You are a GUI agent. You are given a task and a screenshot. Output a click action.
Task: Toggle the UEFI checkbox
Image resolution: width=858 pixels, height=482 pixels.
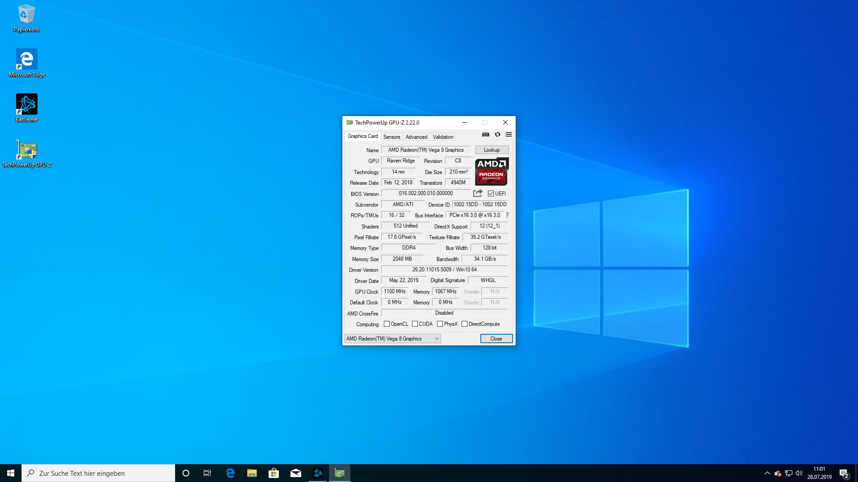click(491, 194)
